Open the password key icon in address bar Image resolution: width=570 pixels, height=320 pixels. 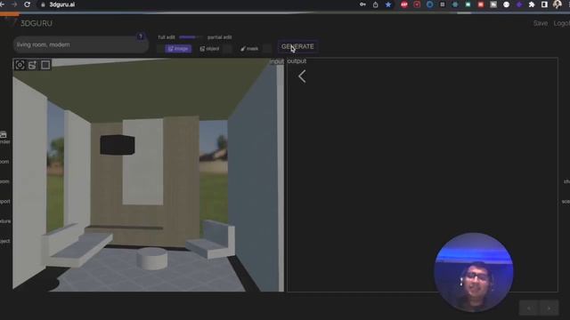362,4
